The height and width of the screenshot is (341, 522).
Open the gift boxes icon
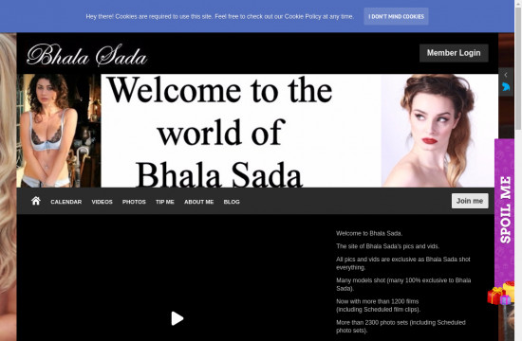tap(501, 293)
